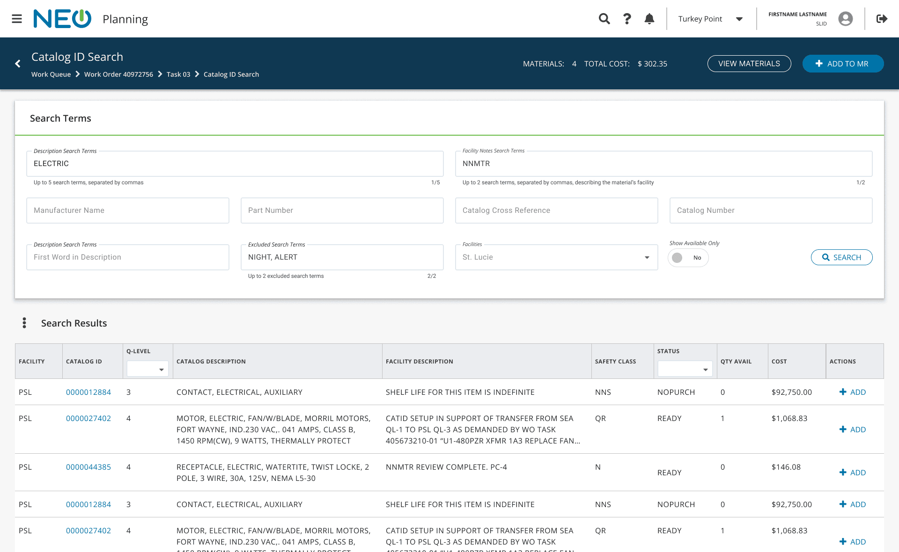Click the Manufacturer Name input field
Image resolution: width=899 pixels, height=552 pixels.
point(127,211)
